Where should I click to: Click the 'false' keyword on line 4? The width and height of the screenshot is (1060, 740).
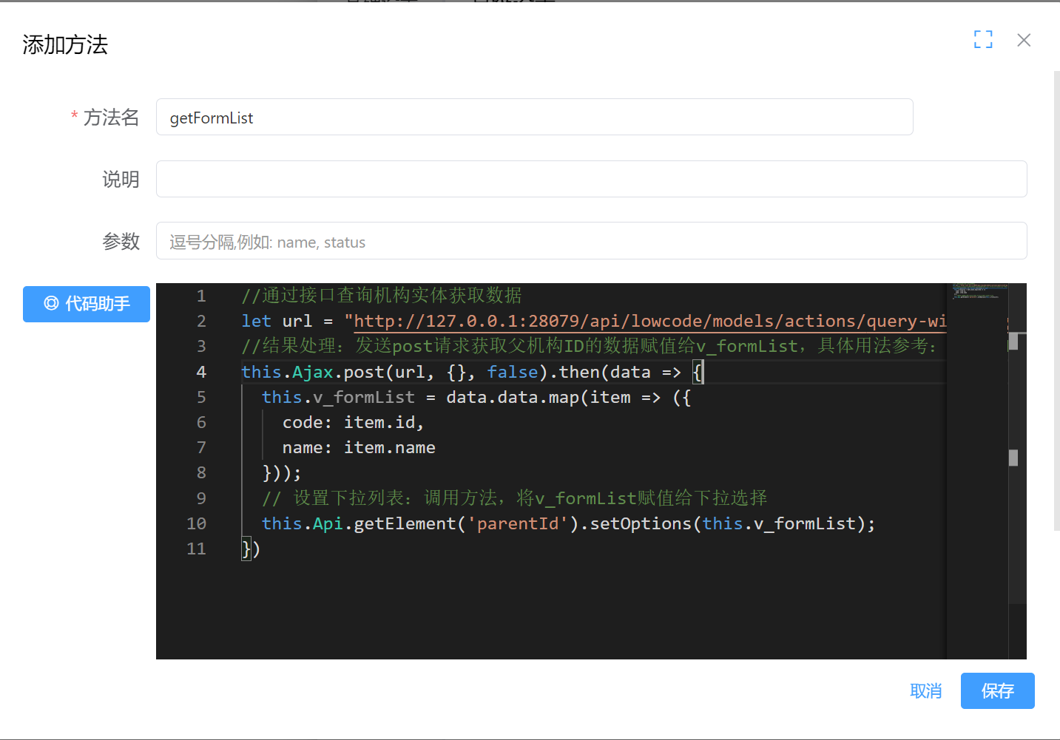512,373
